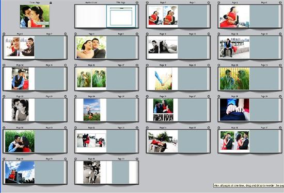Select Page 38 low-angle couple against blue sky
The width and height of the screenshot is (284, 193).
(x=20, y=172)
